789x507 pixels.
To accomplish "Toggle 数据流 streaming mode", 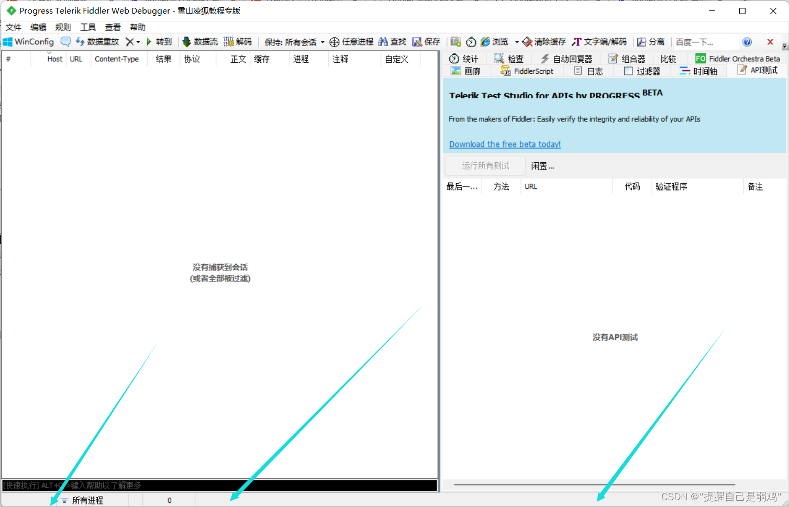I will pos(199,42).
